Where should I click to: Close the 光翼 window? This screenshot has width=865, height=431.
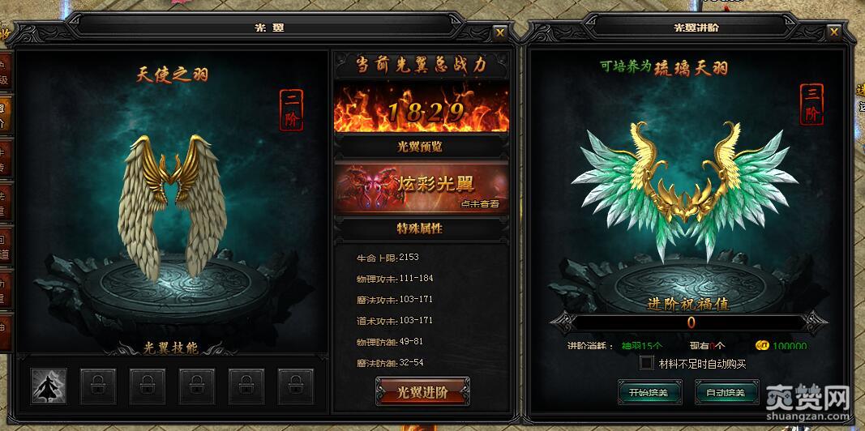[x=500, y=33]
